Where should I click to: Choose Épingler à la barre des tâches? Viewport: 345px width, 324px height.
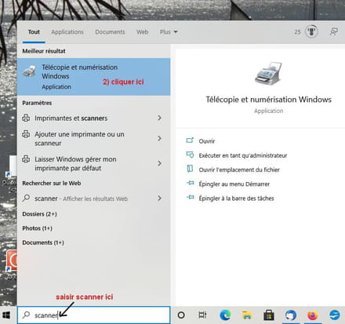pos(236,198)
